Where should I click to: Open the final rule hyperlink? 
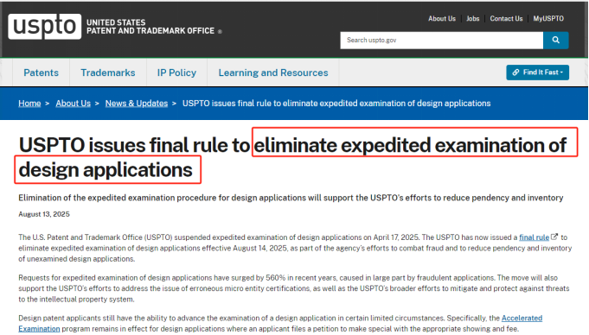[534, 237]
